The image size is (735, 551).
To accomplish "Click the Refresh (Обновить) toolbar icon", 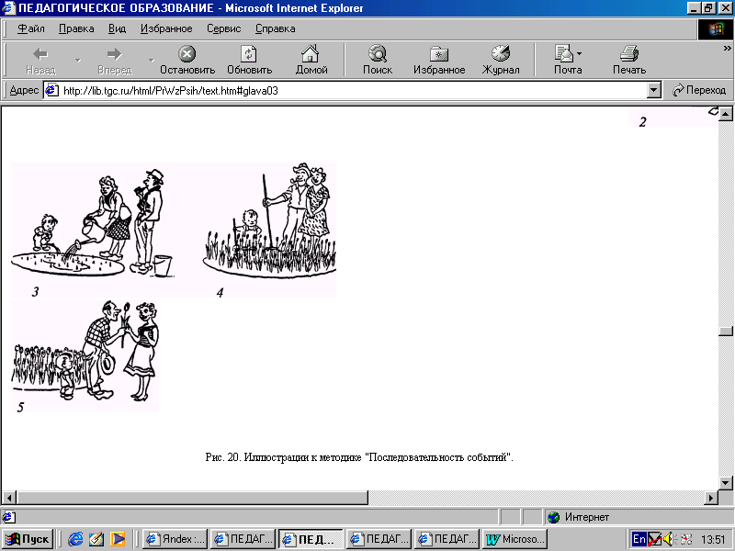I will click(249, 54).
